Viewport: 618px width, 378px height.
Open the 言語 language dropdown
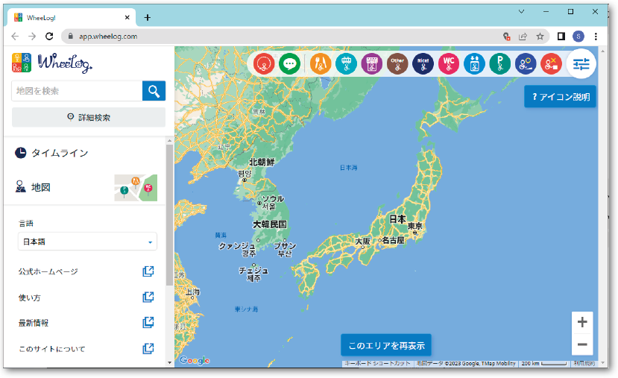87,242
